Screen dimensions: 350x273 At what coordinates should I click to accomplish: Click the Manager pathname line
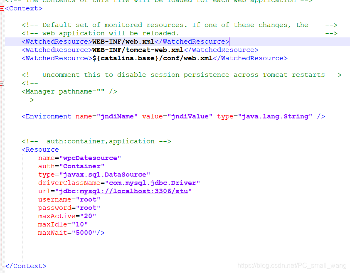(x=69, y=91)
